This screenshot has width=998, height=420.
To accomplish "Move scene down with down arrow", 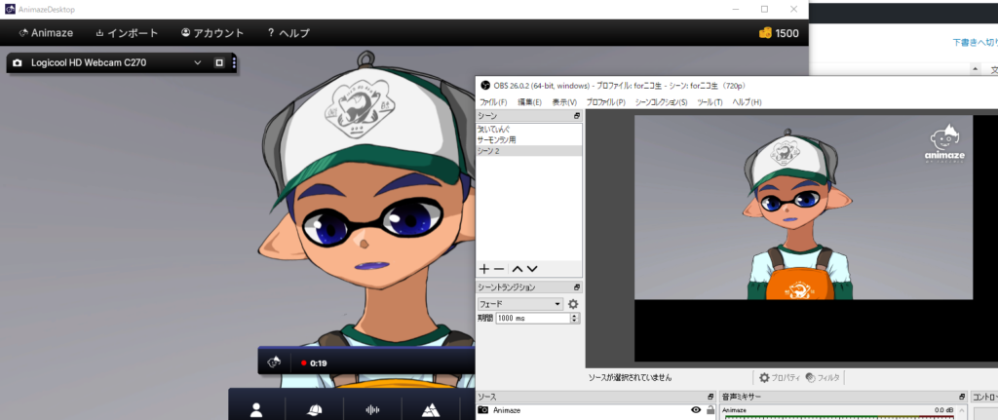I will tap(532, 269).
